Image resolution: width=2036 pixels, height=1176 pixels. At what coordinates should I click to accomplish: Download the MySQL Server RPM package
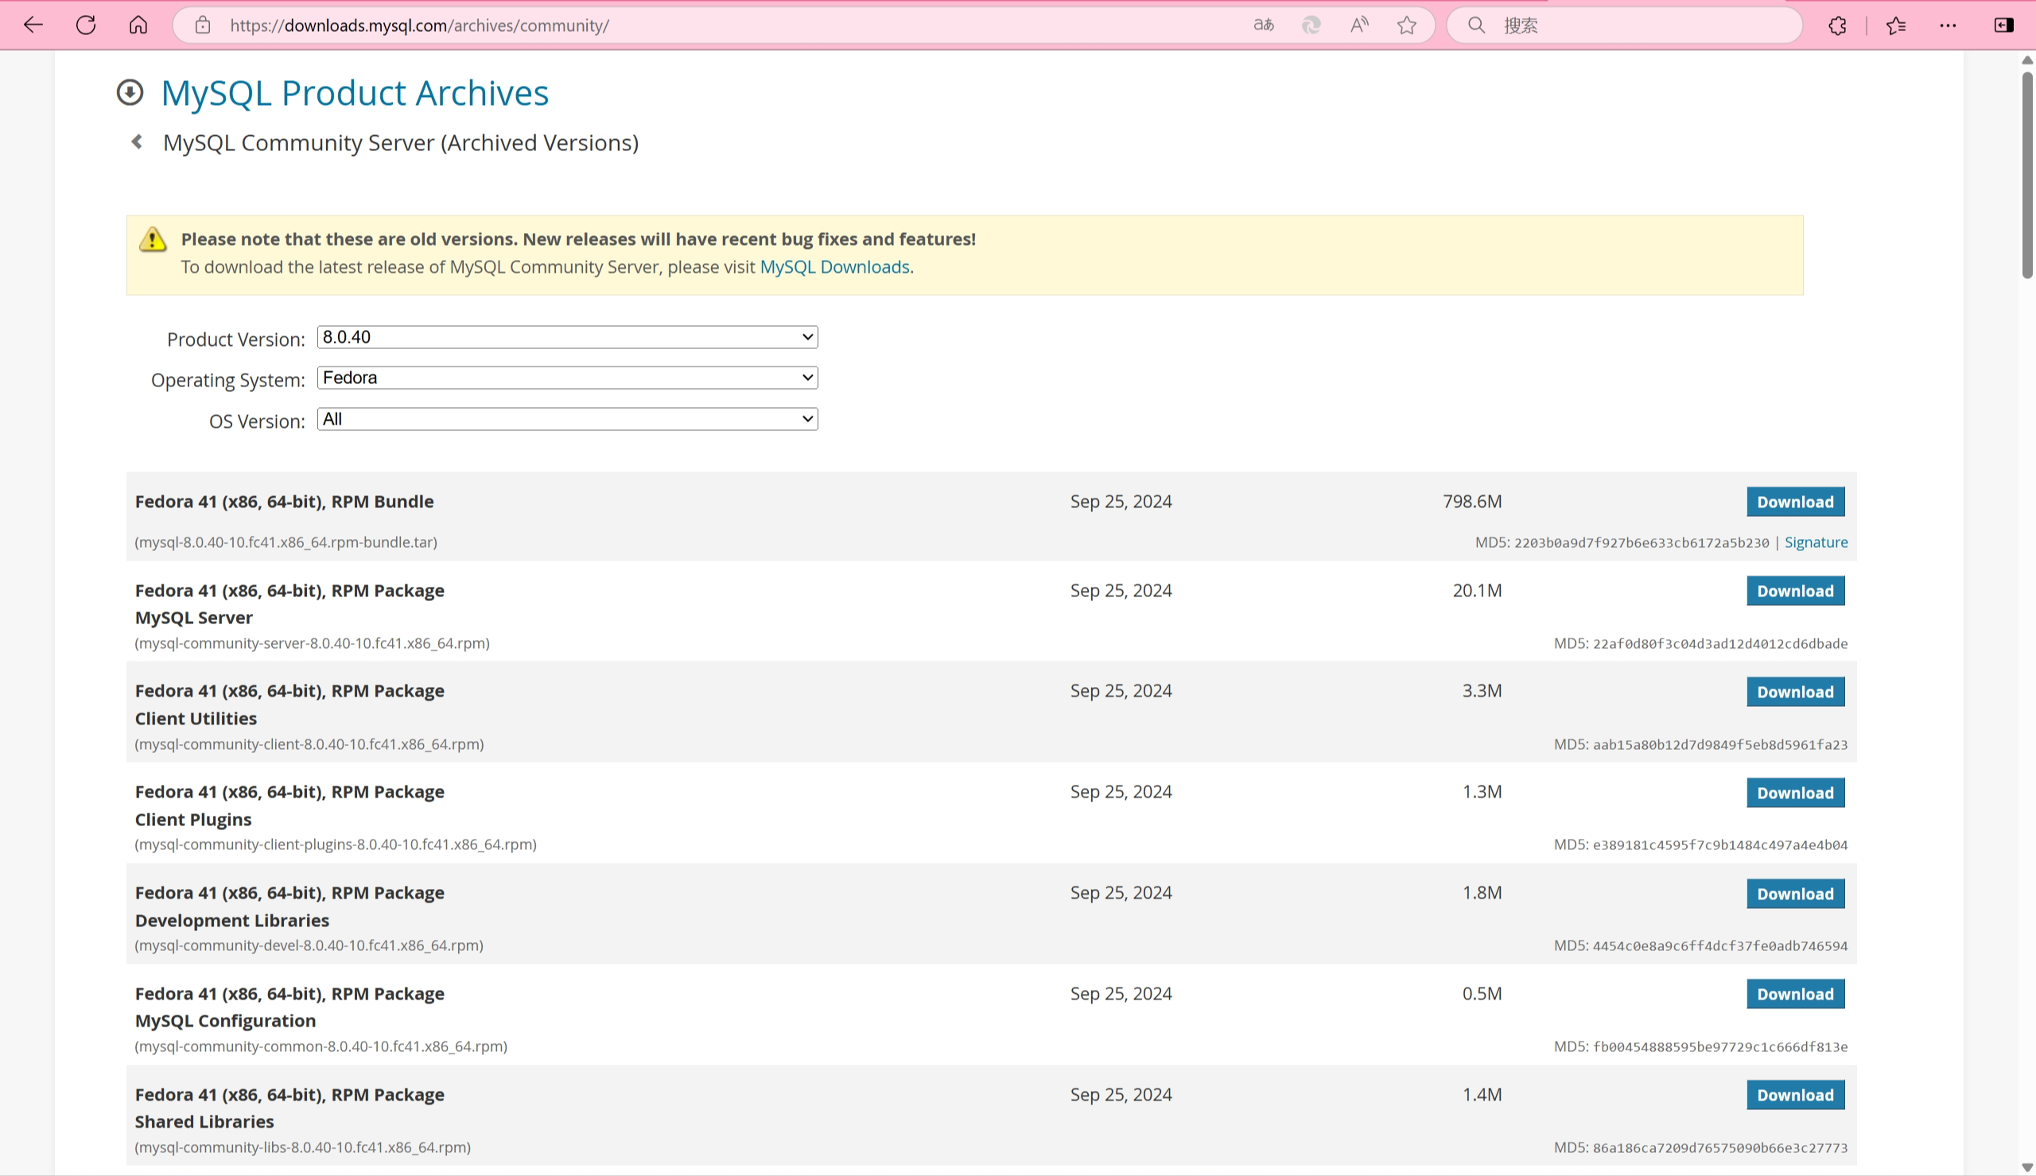[1794, 591]
